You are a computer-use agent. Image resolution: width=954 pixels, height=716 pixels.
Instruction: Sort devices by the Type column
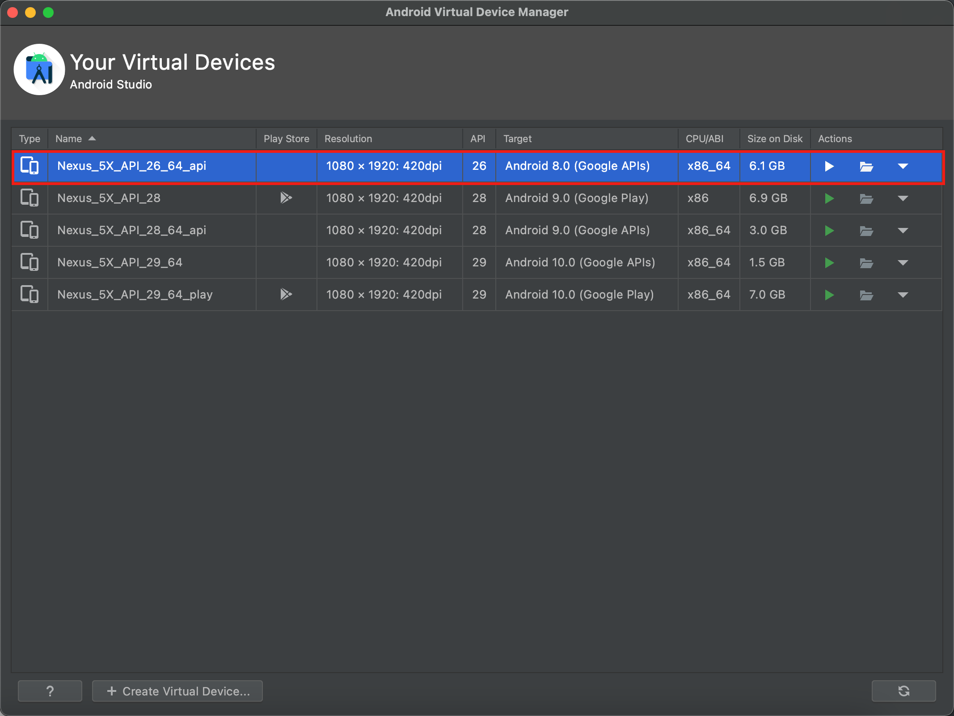(30, 139)
